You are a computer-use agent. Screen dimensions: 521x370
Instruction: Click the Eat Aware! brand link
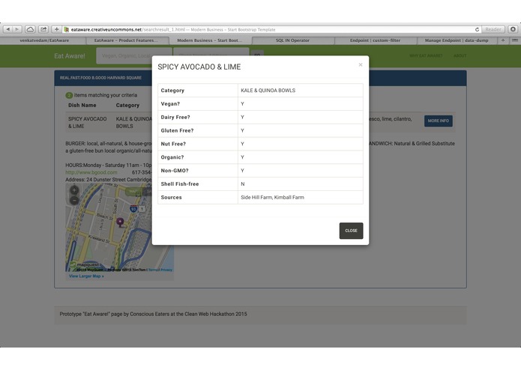[x=70, y=56]
